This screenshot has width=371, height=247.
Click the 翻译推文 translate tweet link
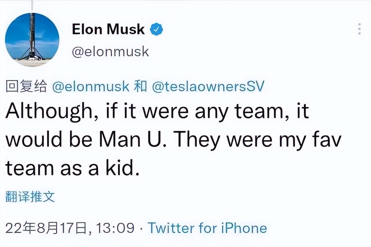pos(30,197)
